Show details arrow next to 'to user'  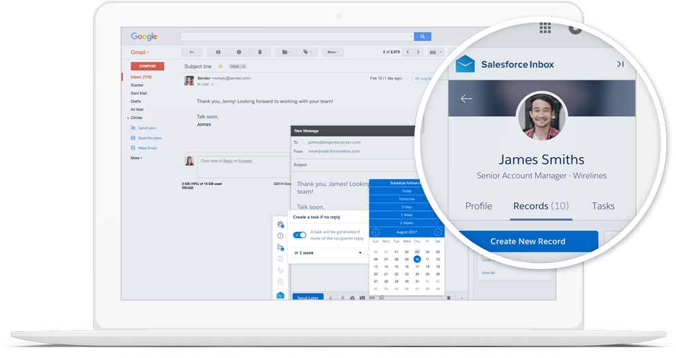[212, 84]
